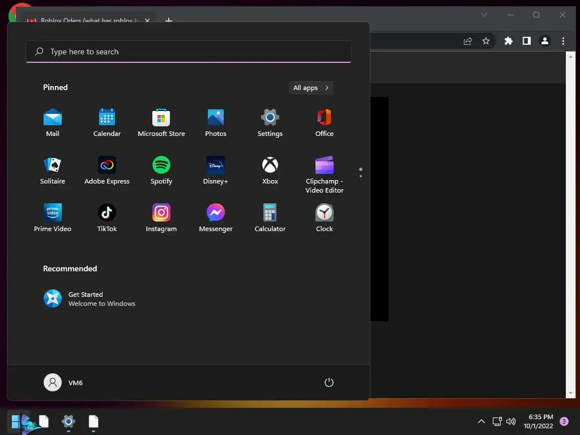
Task: Launch Disney+ app
Action: (216, 170)
